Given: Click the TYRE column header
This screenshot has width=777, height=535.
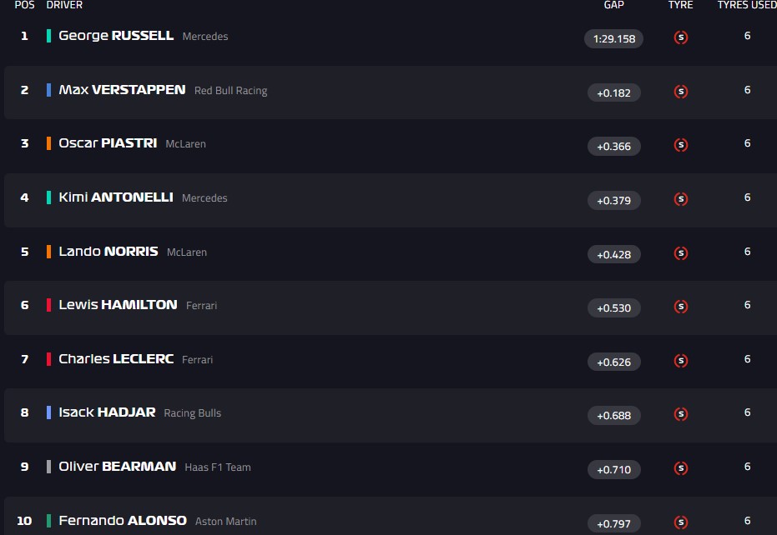Looking at the screenshot, I should tap(680, 5).
